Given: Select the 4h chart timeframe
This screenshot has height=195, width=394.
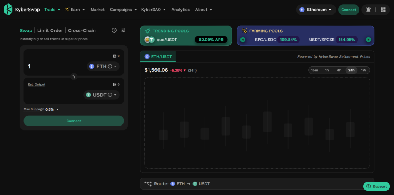Looking at the screenshot, I should [339, 70].
